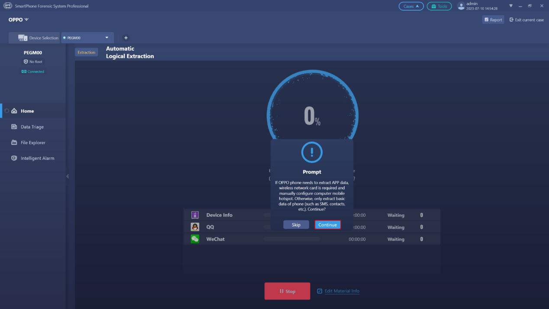Click the admin user avatar icon
The image size is (549, 309).
pyautogui.click(x=461, y=6)
